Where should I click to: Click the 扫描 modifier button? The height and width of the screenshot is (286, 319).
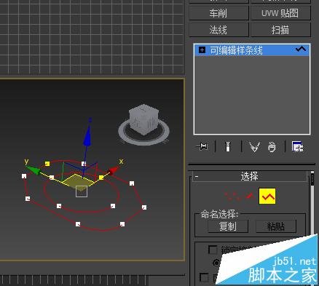click(x=280, y=30)
